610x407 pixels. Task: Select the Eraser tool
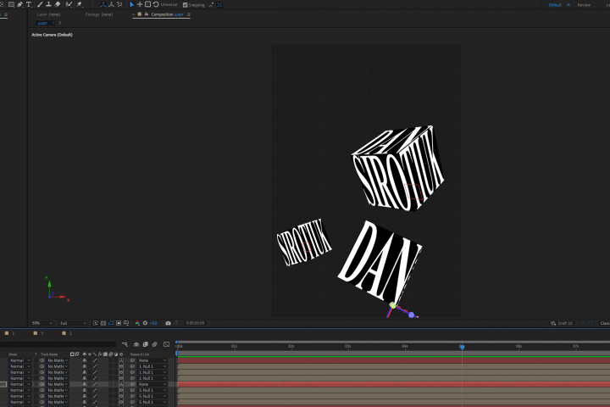(58, 5)
